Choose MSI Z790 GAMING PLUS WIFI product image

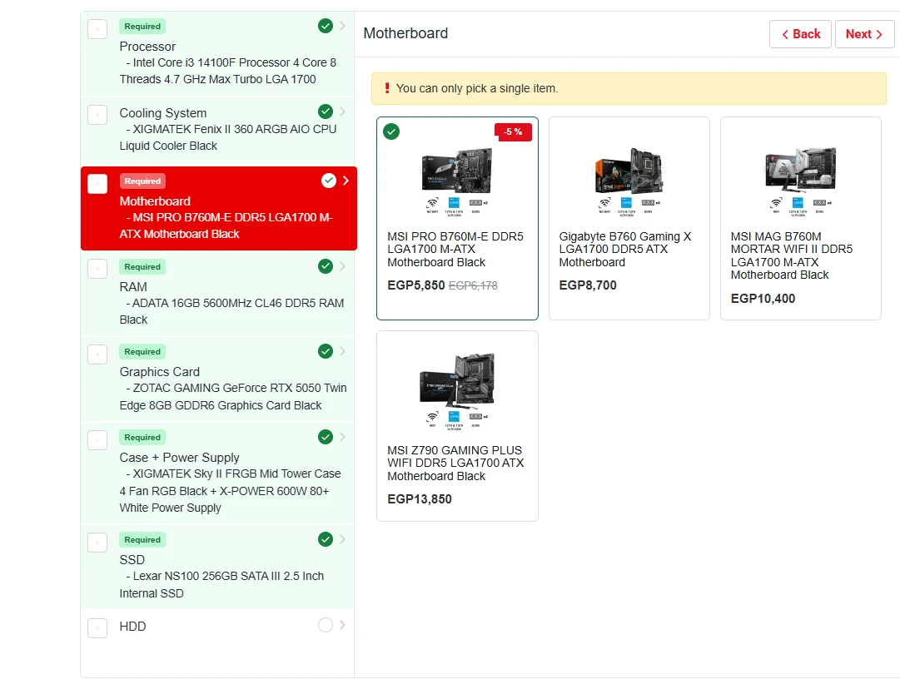457,387
